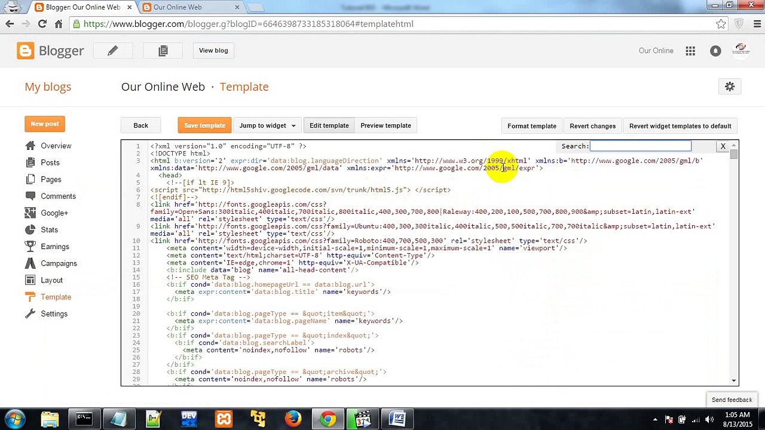
Task: Reload the page in the browser
Action: (x=42, y=24)
